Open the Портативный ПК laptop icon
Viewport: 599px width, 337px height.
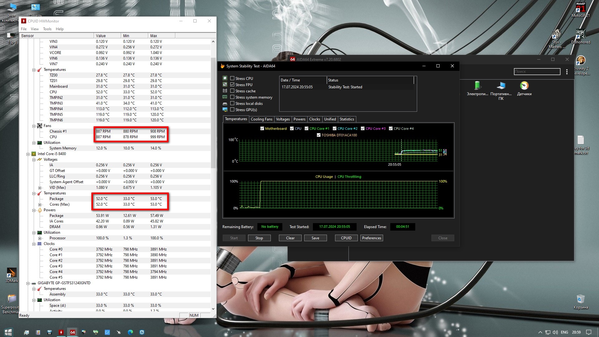[501, 86]
